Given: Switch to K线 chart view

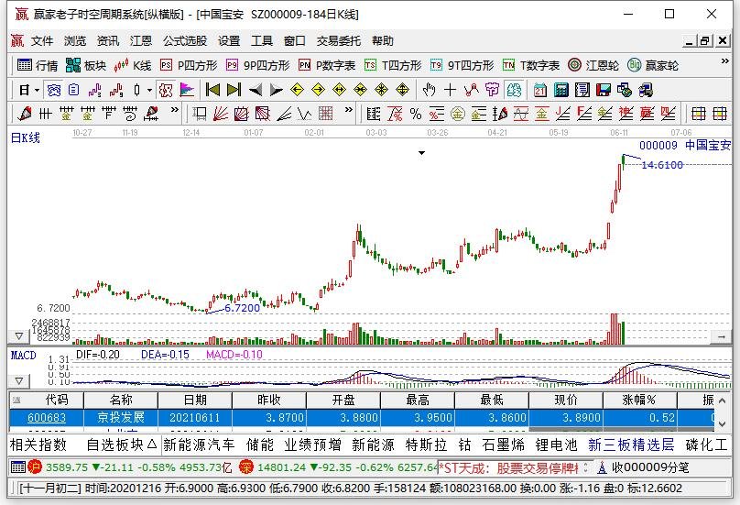Looking at the screenshot, I should click(133, 65).
